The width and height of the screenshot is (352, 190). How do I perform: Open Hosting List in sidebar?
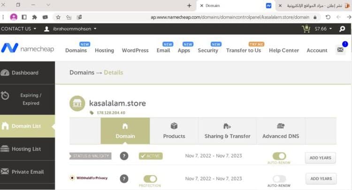[27, 149]
